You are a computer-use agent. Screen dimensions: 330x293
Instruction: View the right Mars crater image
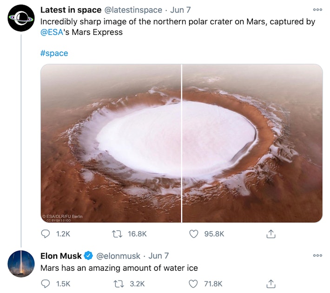point(252,143)
